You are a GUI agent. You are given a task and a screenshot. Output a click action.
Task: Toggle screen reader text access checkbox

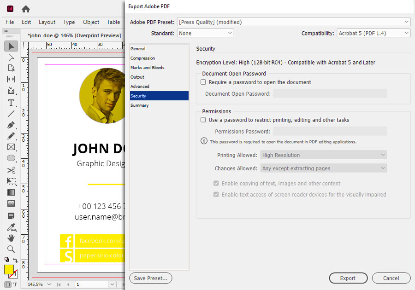(216, 194)
